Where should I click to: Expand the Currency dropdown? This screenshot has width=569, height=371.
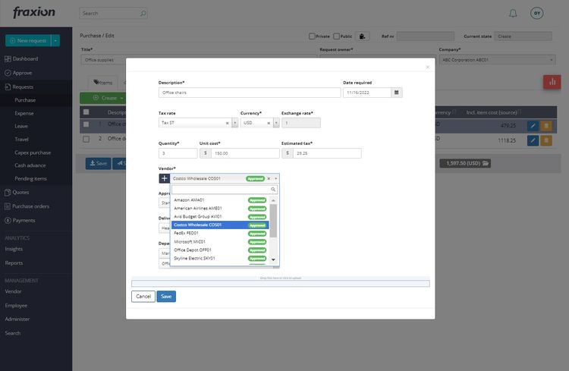tap(276, 123)
